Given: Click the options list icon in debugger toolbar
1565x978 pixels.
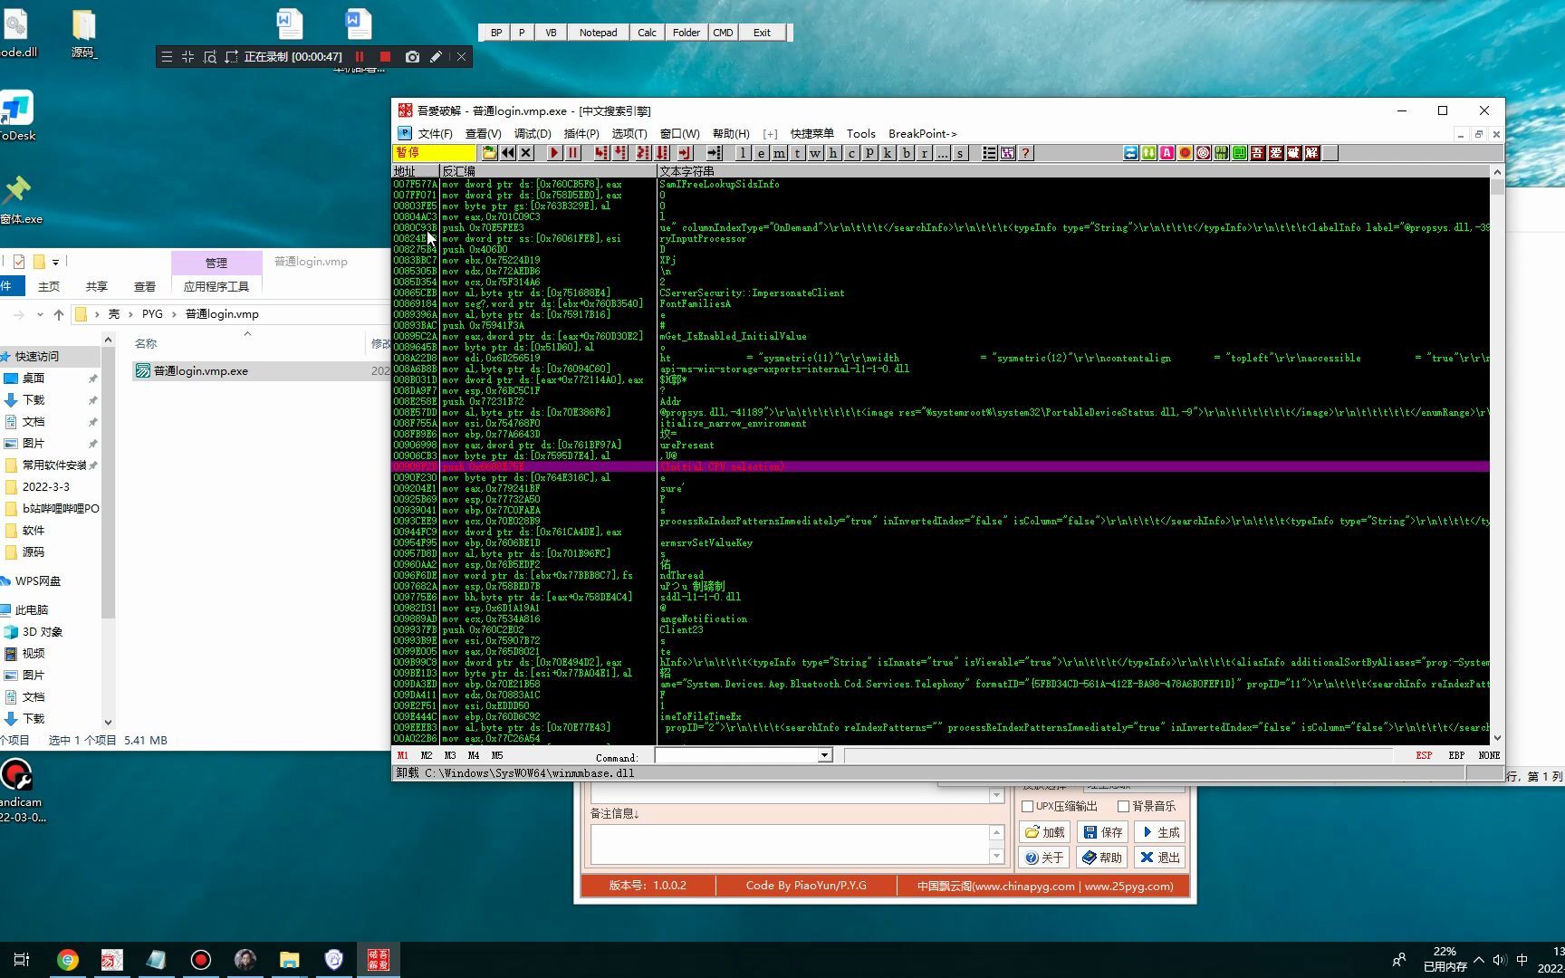Looking at the screenshot, I should point(989,153).
